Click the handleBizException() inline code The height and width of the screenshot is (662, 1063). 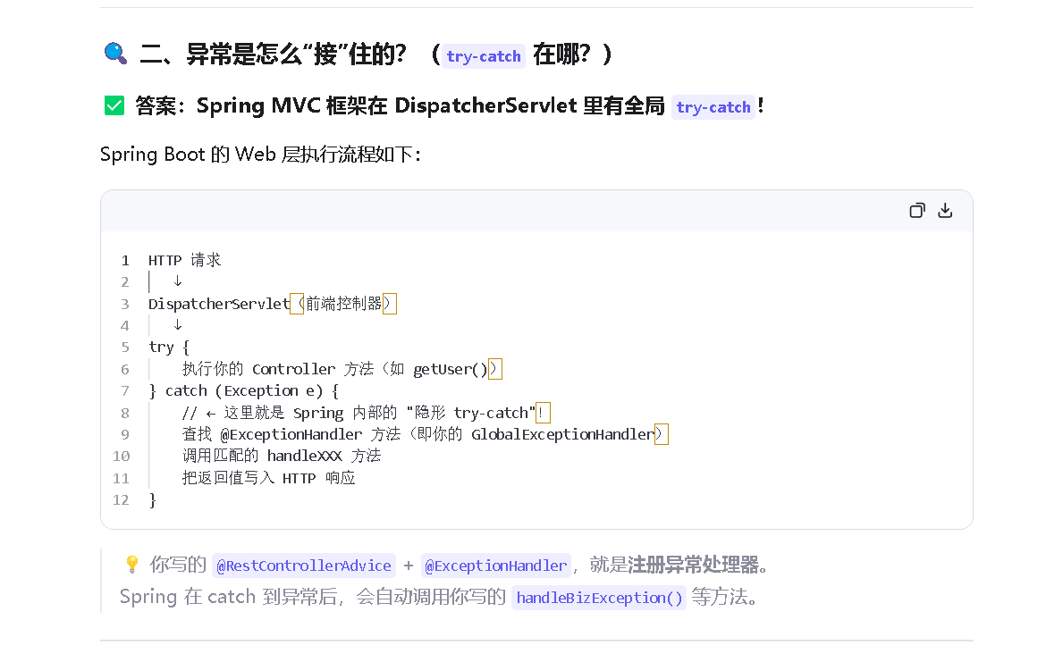point(599,598)
